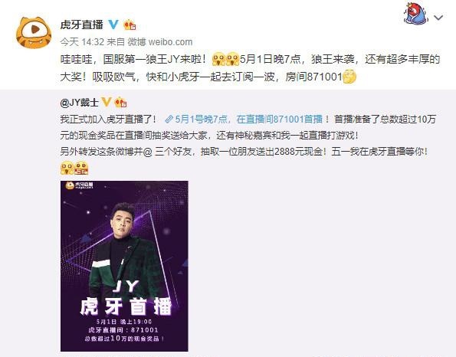Open the JY 虎牙首播 poster image

point(124,266)
